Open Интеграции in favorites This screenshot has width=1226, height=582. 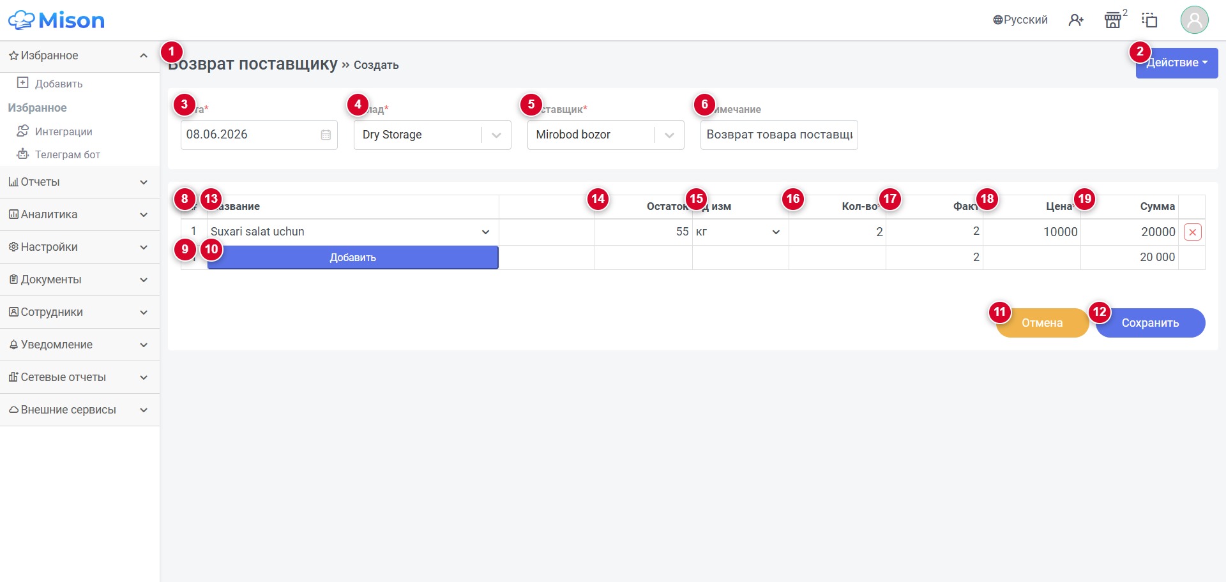(63, 131)
